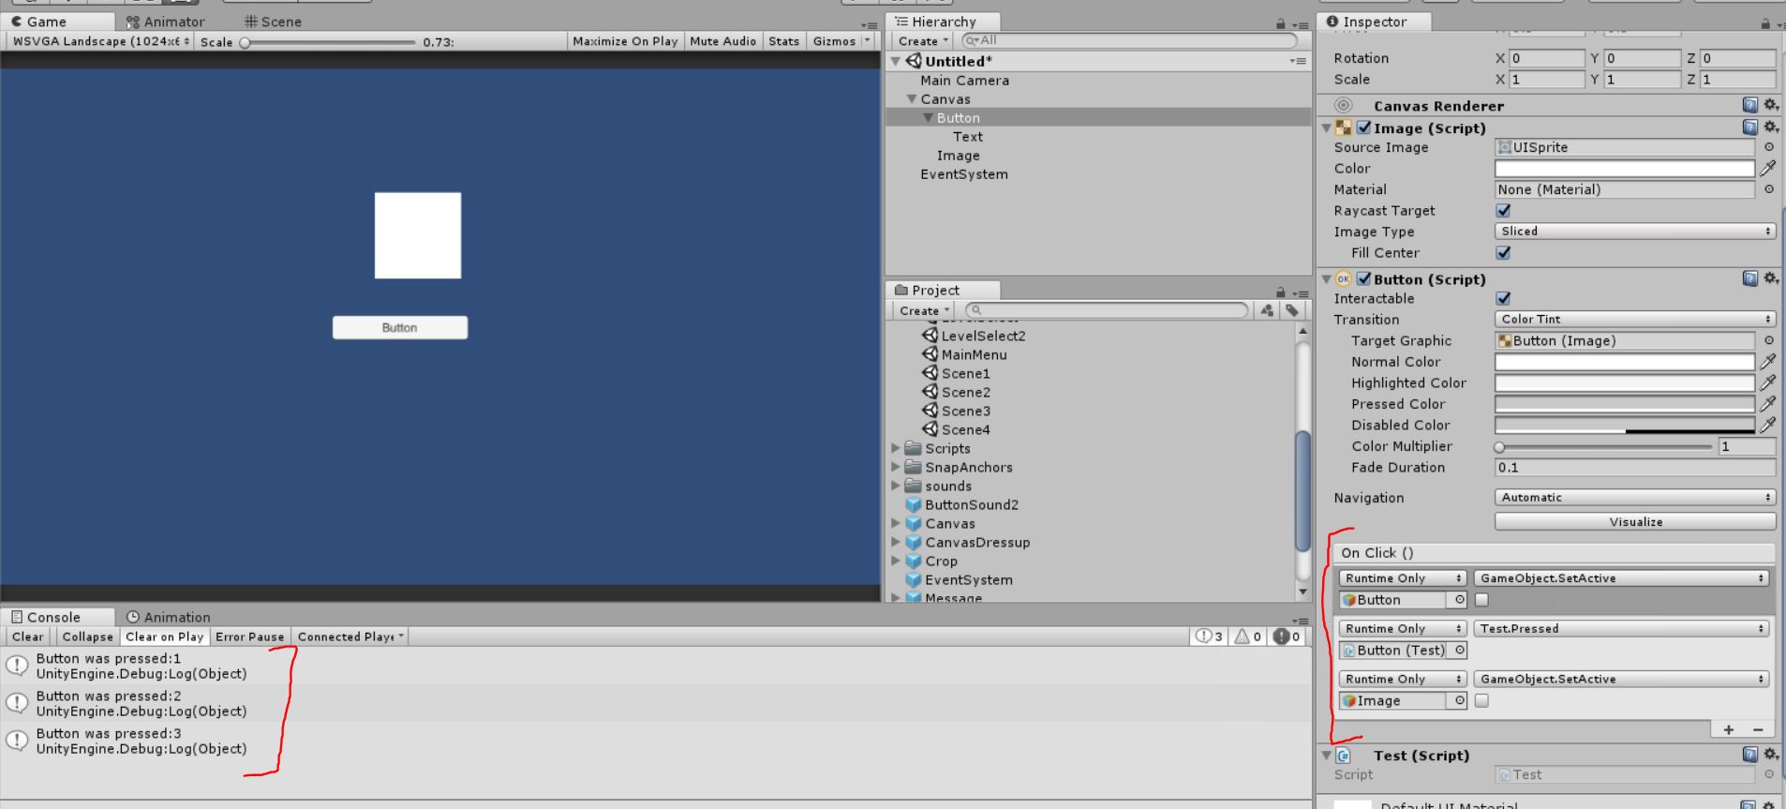
Task: Open object picker for Target Graphic
Action: pyautogui.click(x=1768, y=341)
